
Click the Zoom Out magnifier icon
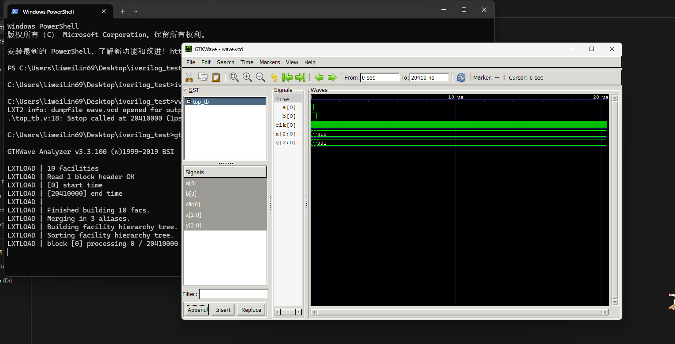tap(260, 77)
